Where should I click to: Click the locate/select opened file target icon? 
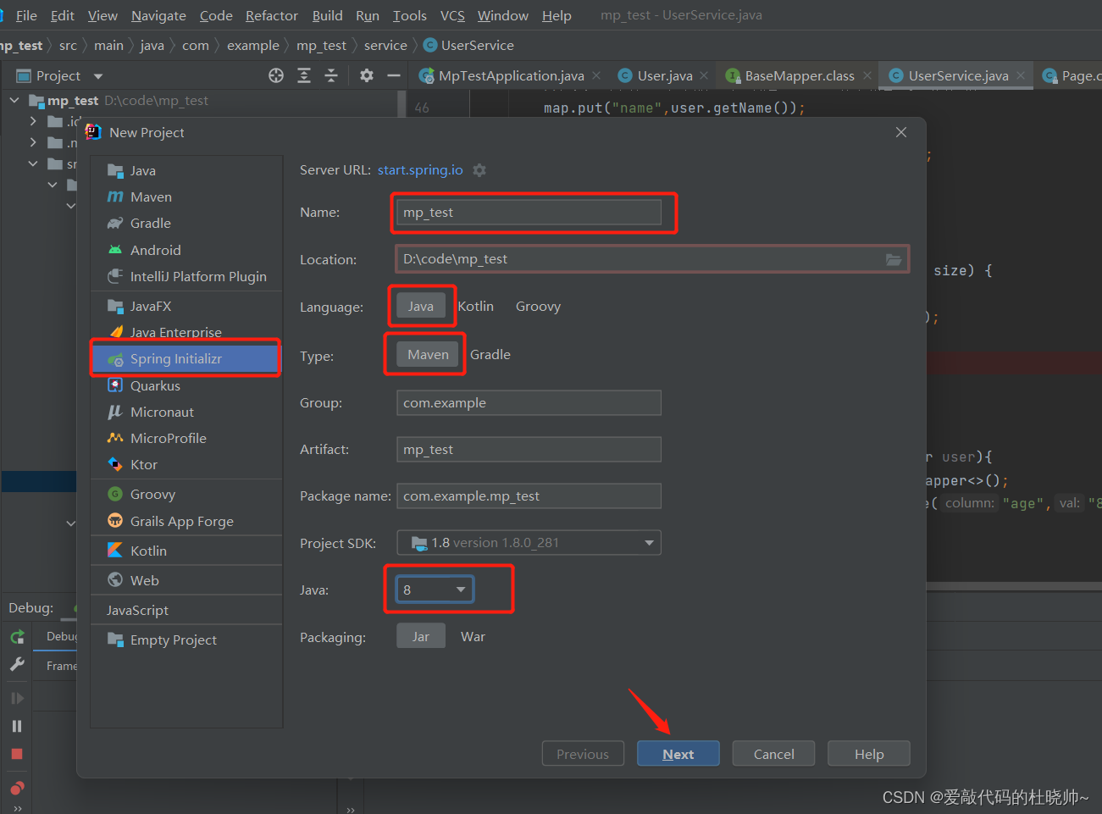pyautogui.click(x=276, y=75)
